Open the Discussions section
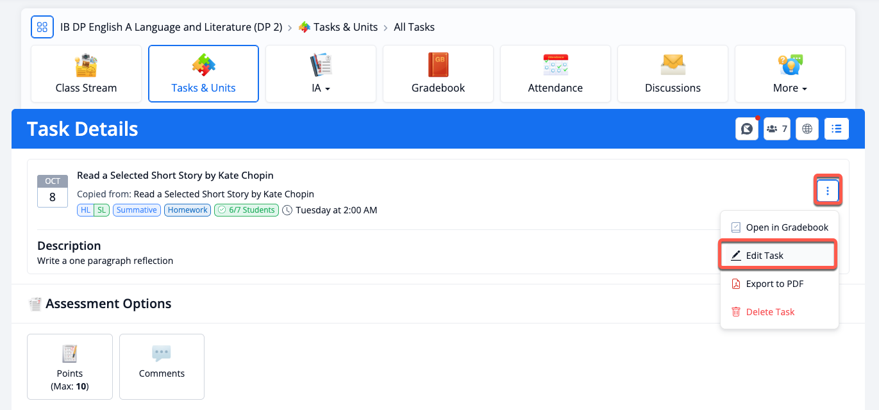Screen dimensions: 879x410 [673, 73]
